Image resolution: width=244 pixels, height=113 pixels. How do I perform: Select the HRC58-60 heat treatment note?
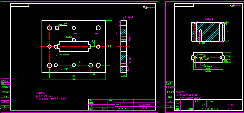pos(187,95)
